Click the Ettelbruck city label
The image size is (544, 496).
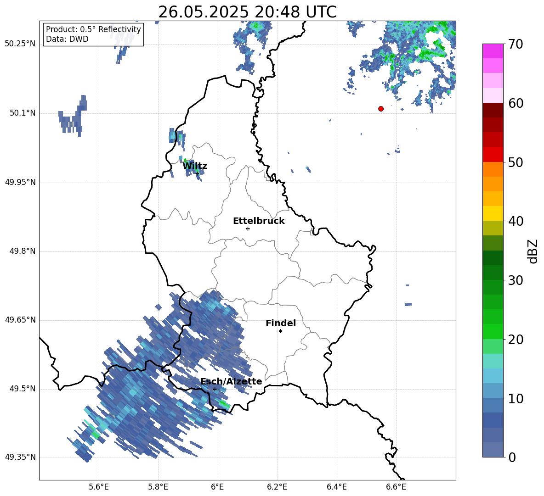point(259,221)
